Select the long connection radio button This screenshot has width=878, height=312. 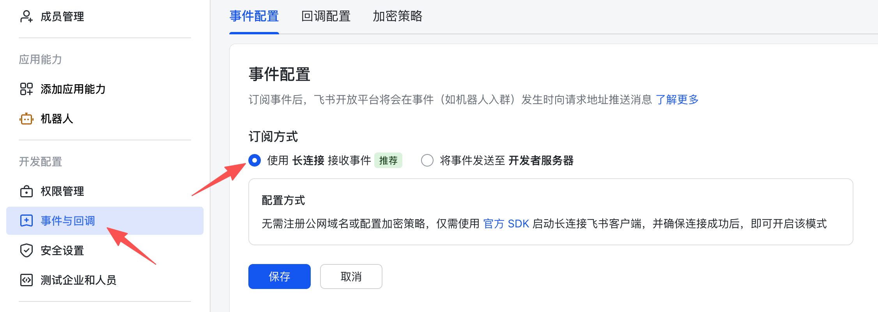255,160
